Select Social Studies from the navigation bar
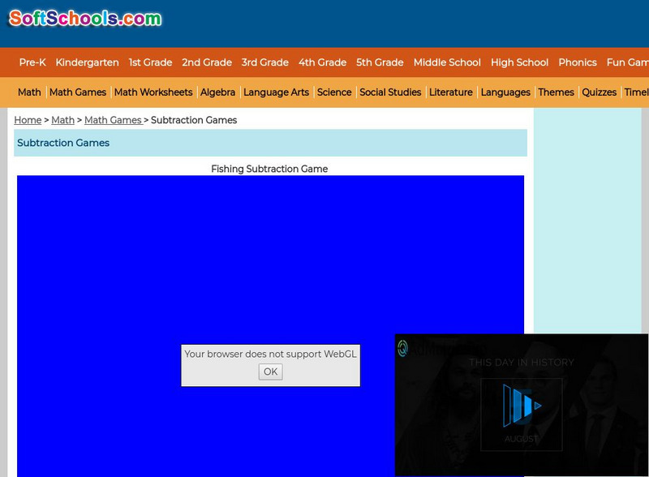649x477 pixels. click(x=391, y=92)
